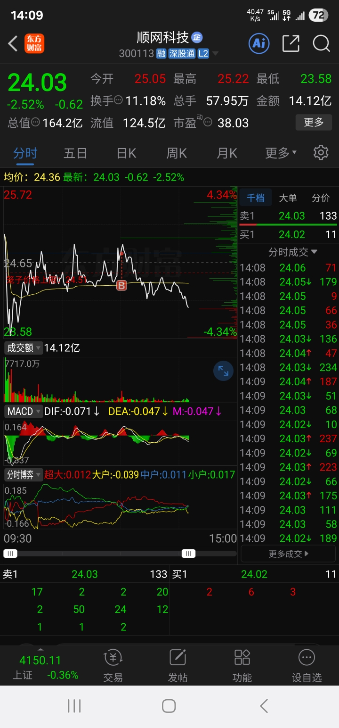Screen dimensions: 339x728
Task: Tap the info icon next to 换手
Action: [x=119, y=100]
